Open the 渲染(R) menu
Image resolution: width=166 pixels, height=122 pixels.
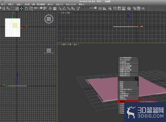[x=50, y=4]
